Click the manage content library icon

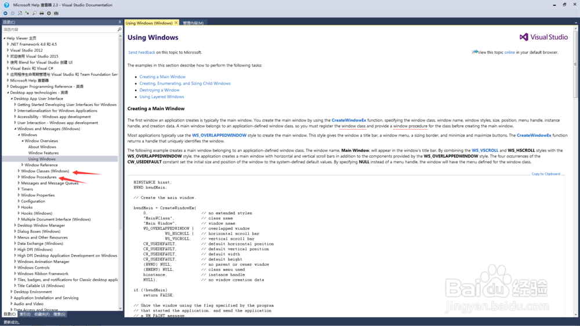tap(56, 13)
